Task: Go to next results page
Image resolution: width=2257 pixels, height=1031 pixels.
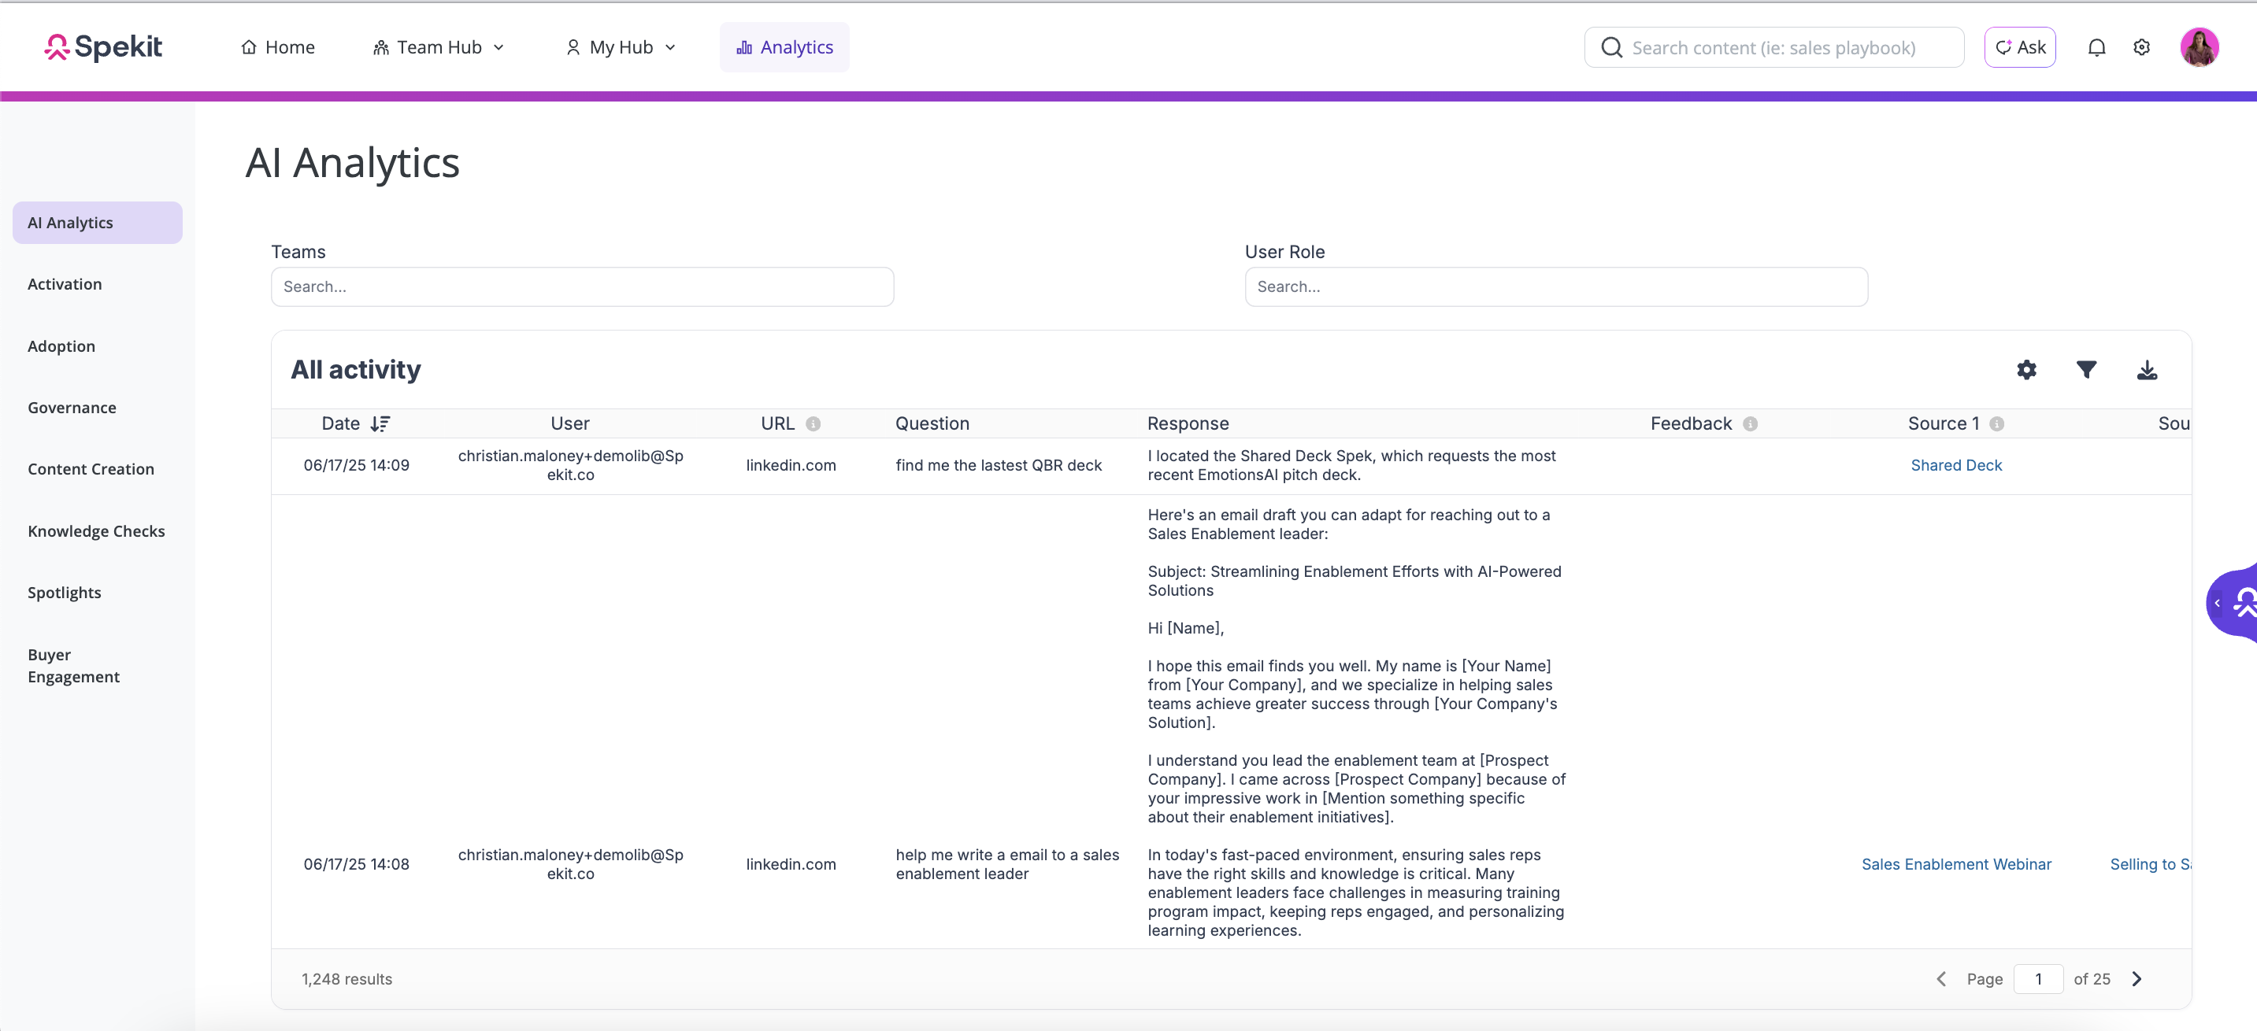Action: click(2136, 978)
